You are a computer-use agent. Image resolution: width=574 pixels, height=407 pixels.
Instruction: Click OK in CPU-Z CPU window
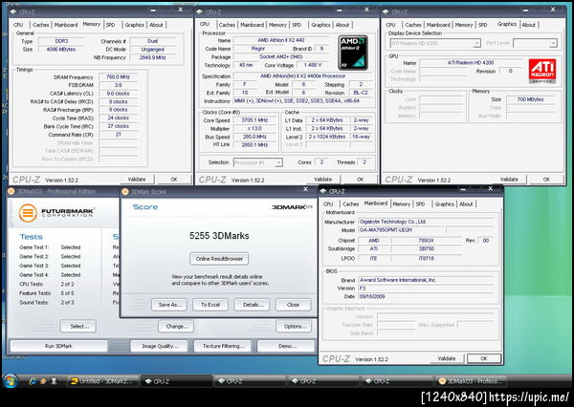pos(361,180)
